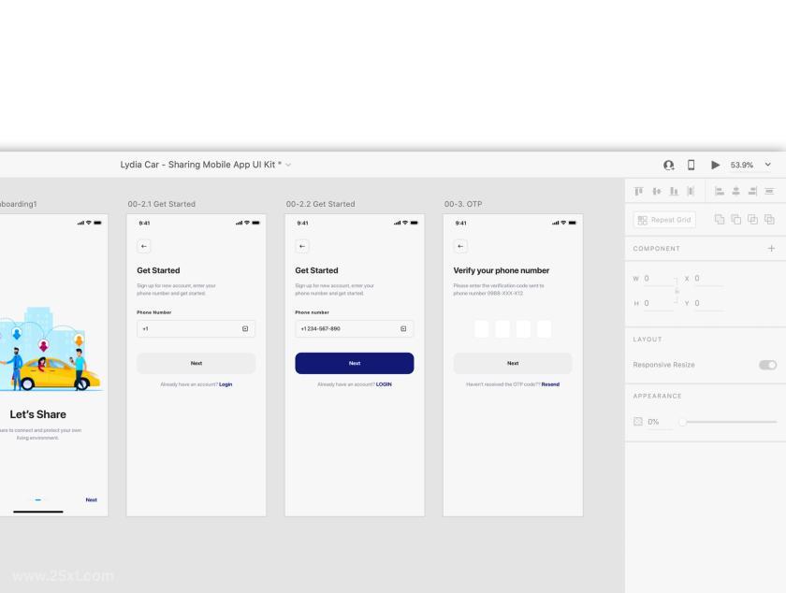Click uppercase LOGIN link on 00-2.2
The height and width of the screenshot is (593, 786).
384,384
